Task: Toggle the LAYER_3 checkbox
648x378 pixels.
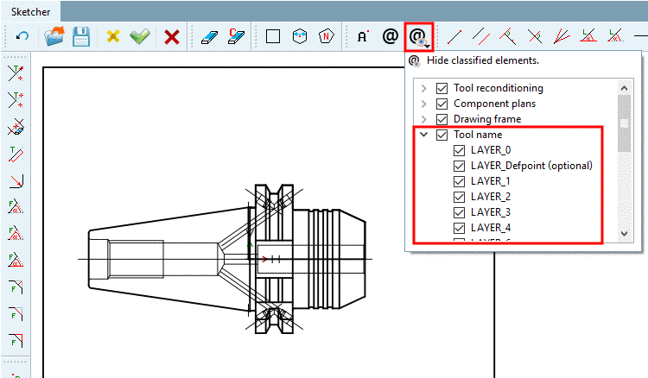Action: [459, 212]
